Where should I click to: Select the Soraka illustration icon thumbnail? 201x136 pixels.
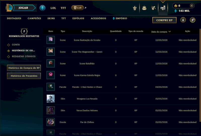(x=51, y=40)
